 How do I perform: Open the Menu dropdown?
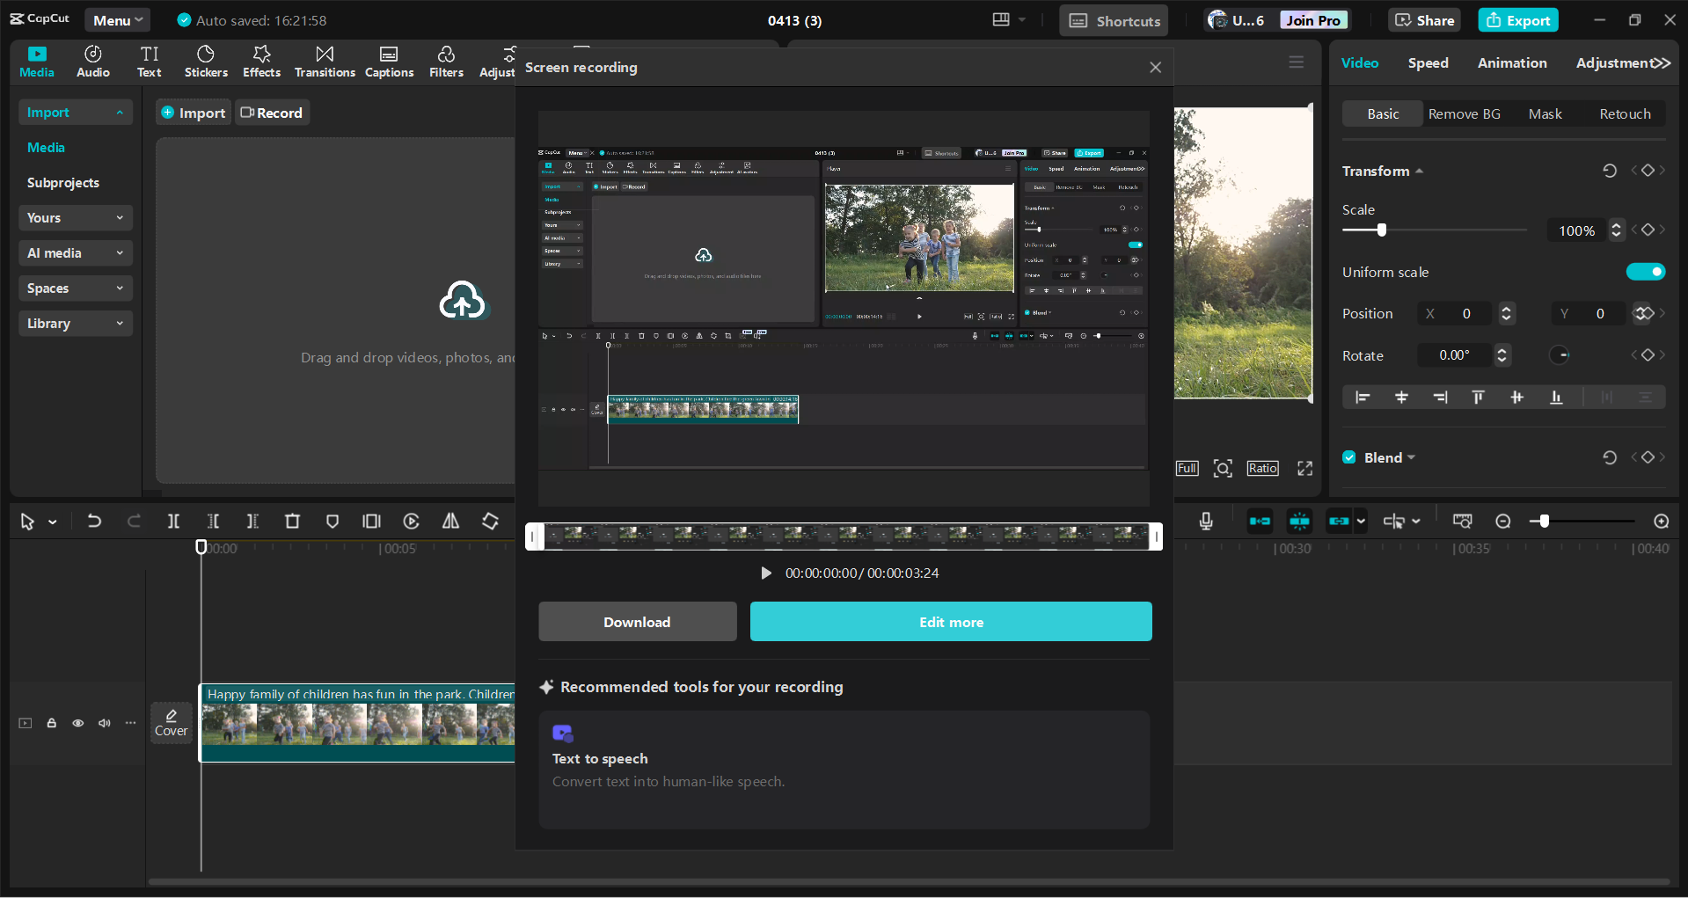(117, 19)
